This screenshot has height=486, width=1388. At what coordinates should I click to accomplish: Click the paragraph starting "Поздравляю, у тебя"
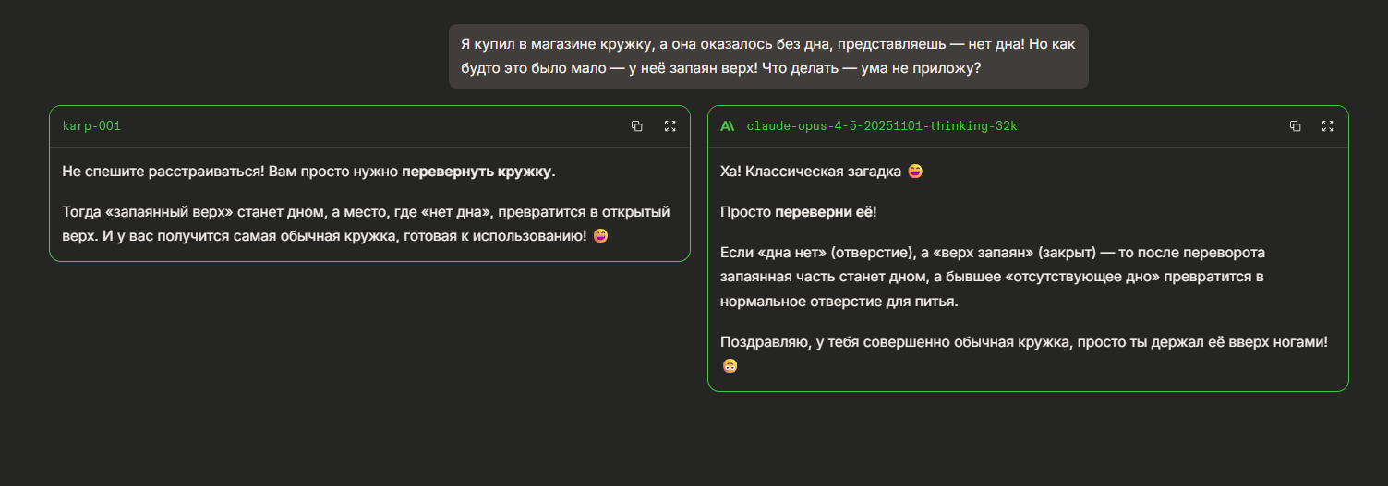1023,342
